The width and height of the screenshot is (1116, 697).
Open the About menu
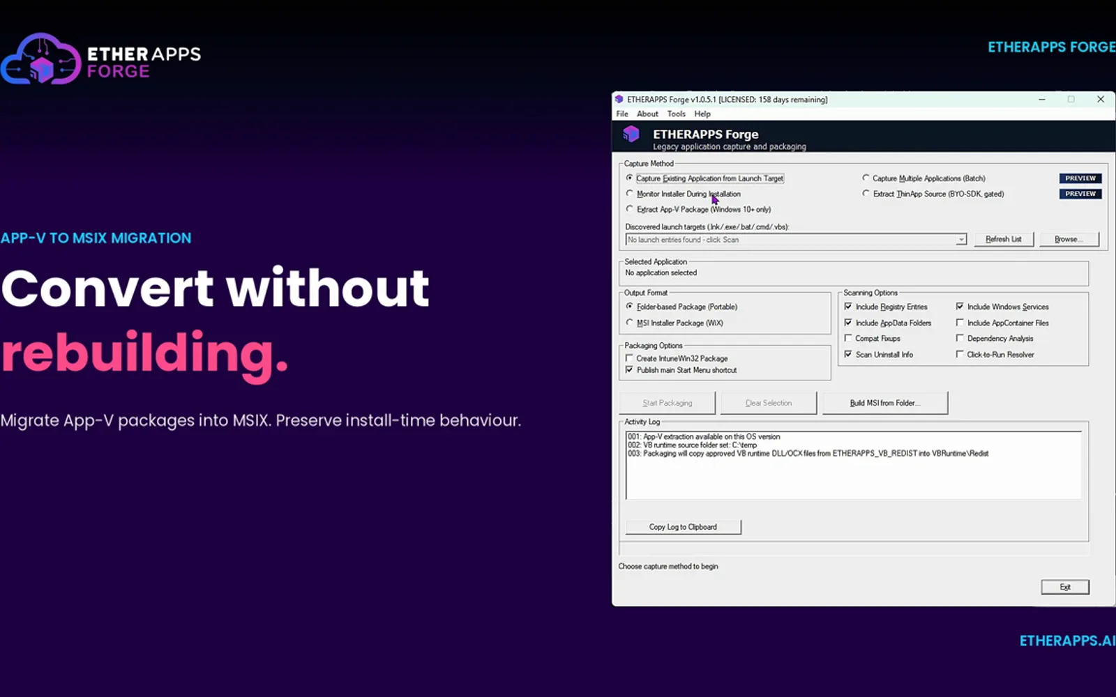[x=647, y=114]
